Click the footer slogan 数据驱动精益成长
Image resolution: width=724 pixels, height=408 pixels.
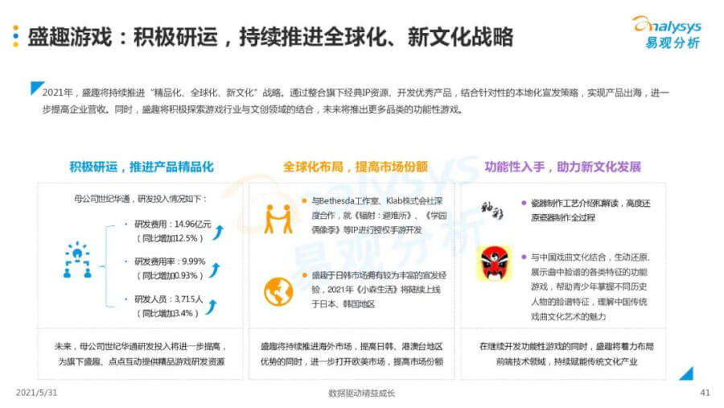[x=361, y=394]
